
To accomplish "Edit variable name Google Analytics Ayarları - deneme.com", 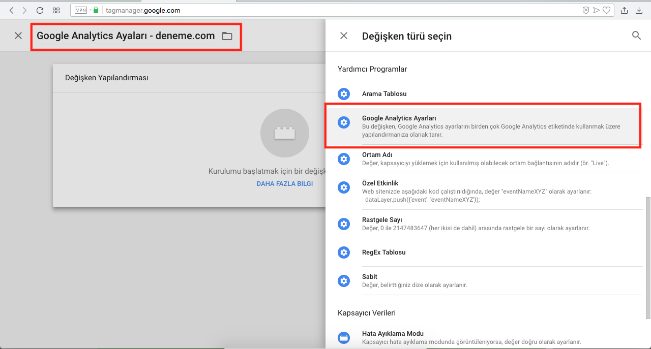I will (126, 36).
